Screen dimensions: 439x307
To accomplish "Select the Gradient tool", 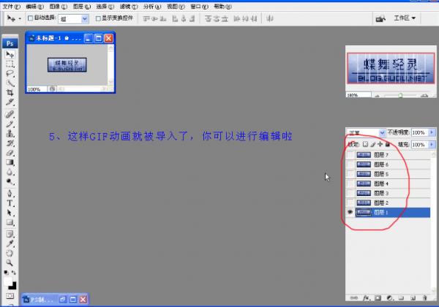I will (x=10, y=162).
